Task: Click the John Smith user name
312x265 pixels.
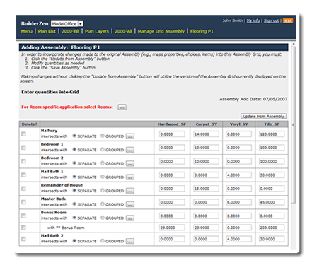Action: (233, 20)
